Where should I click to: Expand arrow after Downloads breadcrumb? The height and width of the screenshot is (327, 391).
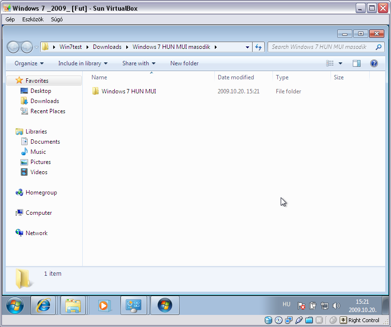(127, 47)
